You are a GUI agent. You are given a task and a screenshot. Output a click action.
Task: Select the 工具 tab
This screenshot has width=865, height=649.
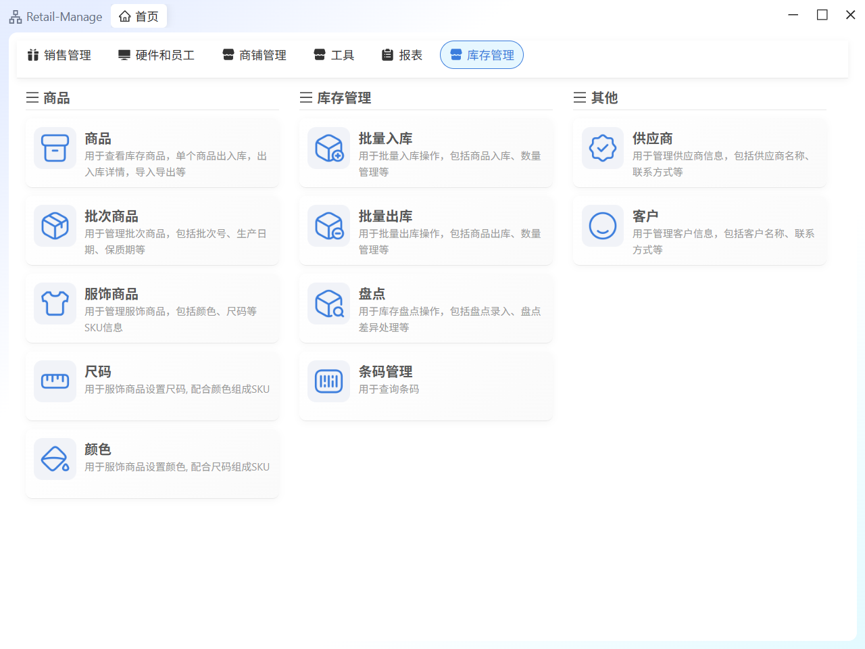coord(334,55)
